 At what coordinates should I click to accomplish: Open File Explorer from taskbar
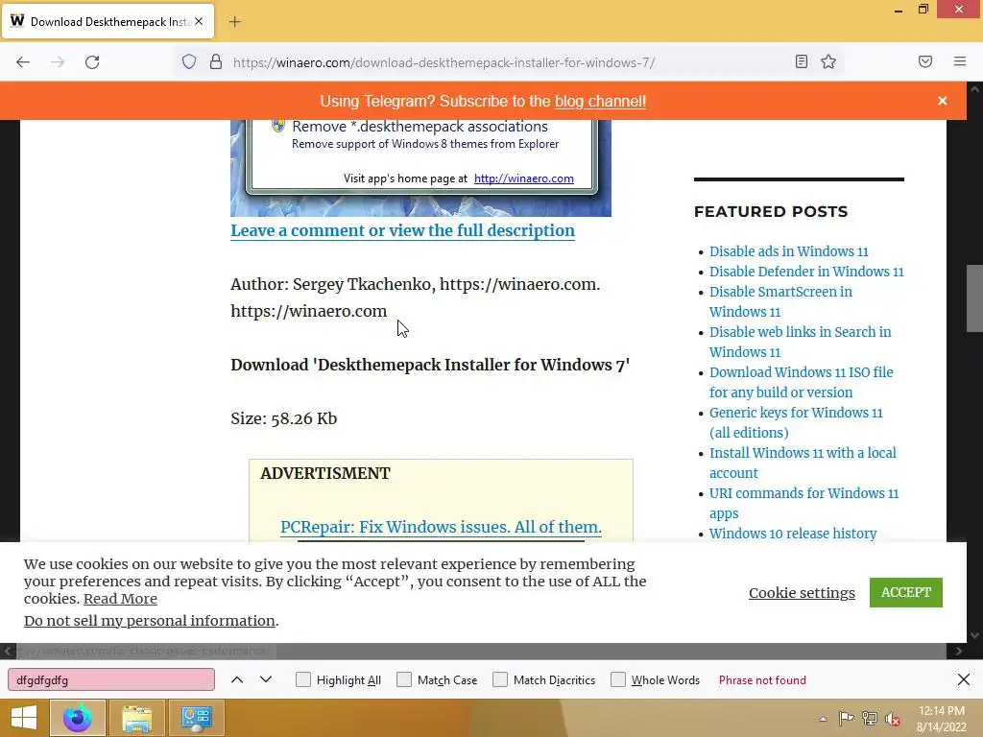136,718
